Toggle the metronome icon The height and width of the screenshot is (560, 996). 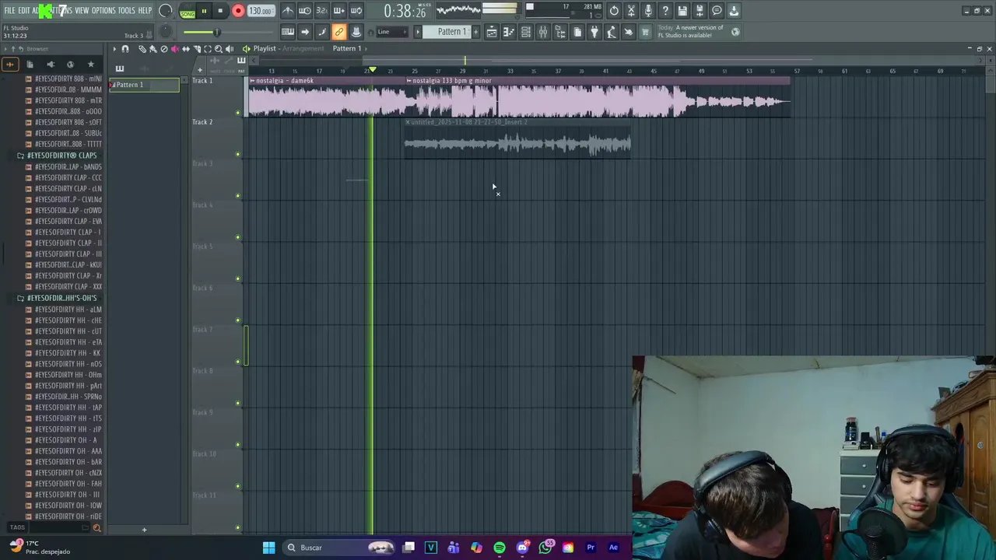(288, 11)
